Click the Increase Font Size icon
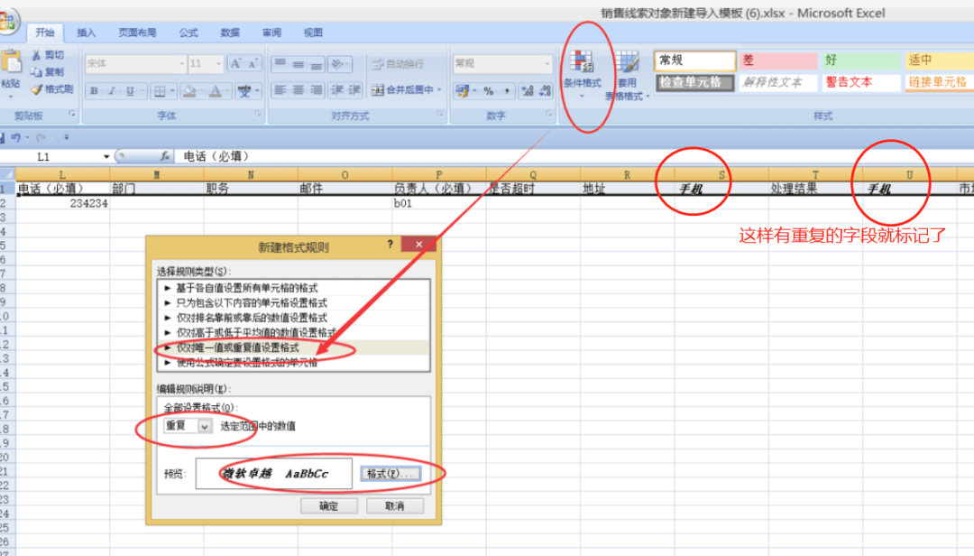Image resolution: width=974 pixels, height=556 pixels. 236,63
